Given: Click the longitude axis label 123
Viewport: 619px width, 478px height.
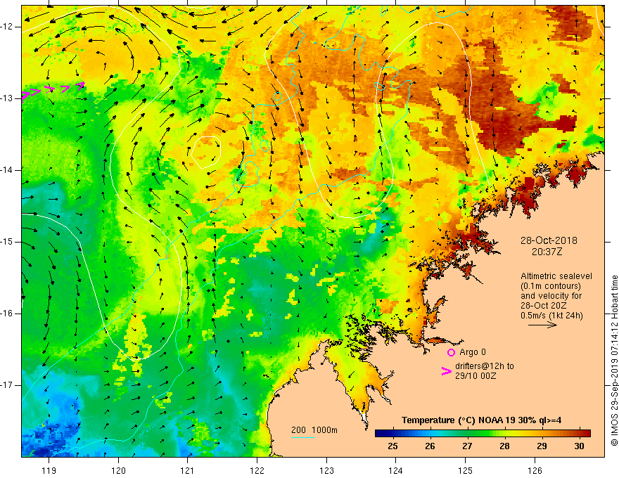Looking at the screenshot, I should (326, 471).
